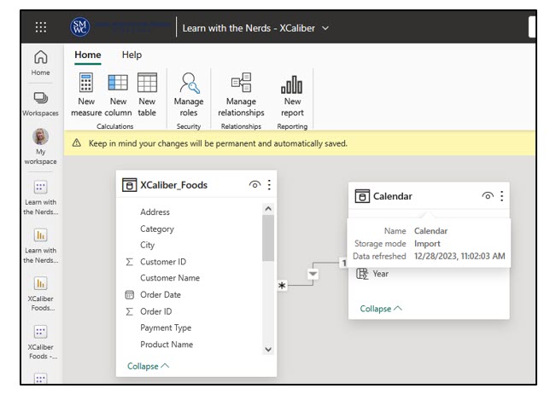The height and width of the screenshot is (400, 556).
Task: Select the Customer ID field
Action: point(163,262)
